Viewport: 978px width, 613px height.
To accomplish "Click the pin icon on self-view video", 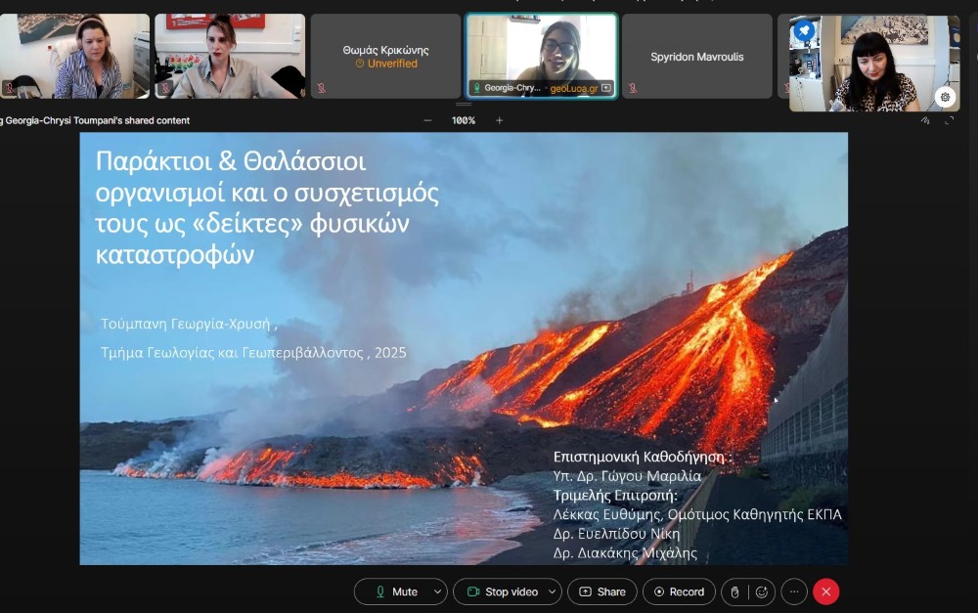I will (804, 31).
